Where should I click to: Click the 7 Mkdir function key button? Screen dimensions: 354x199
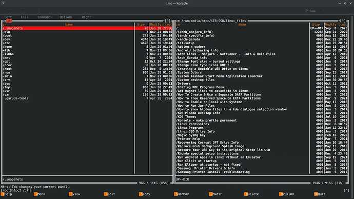[215, 194]
